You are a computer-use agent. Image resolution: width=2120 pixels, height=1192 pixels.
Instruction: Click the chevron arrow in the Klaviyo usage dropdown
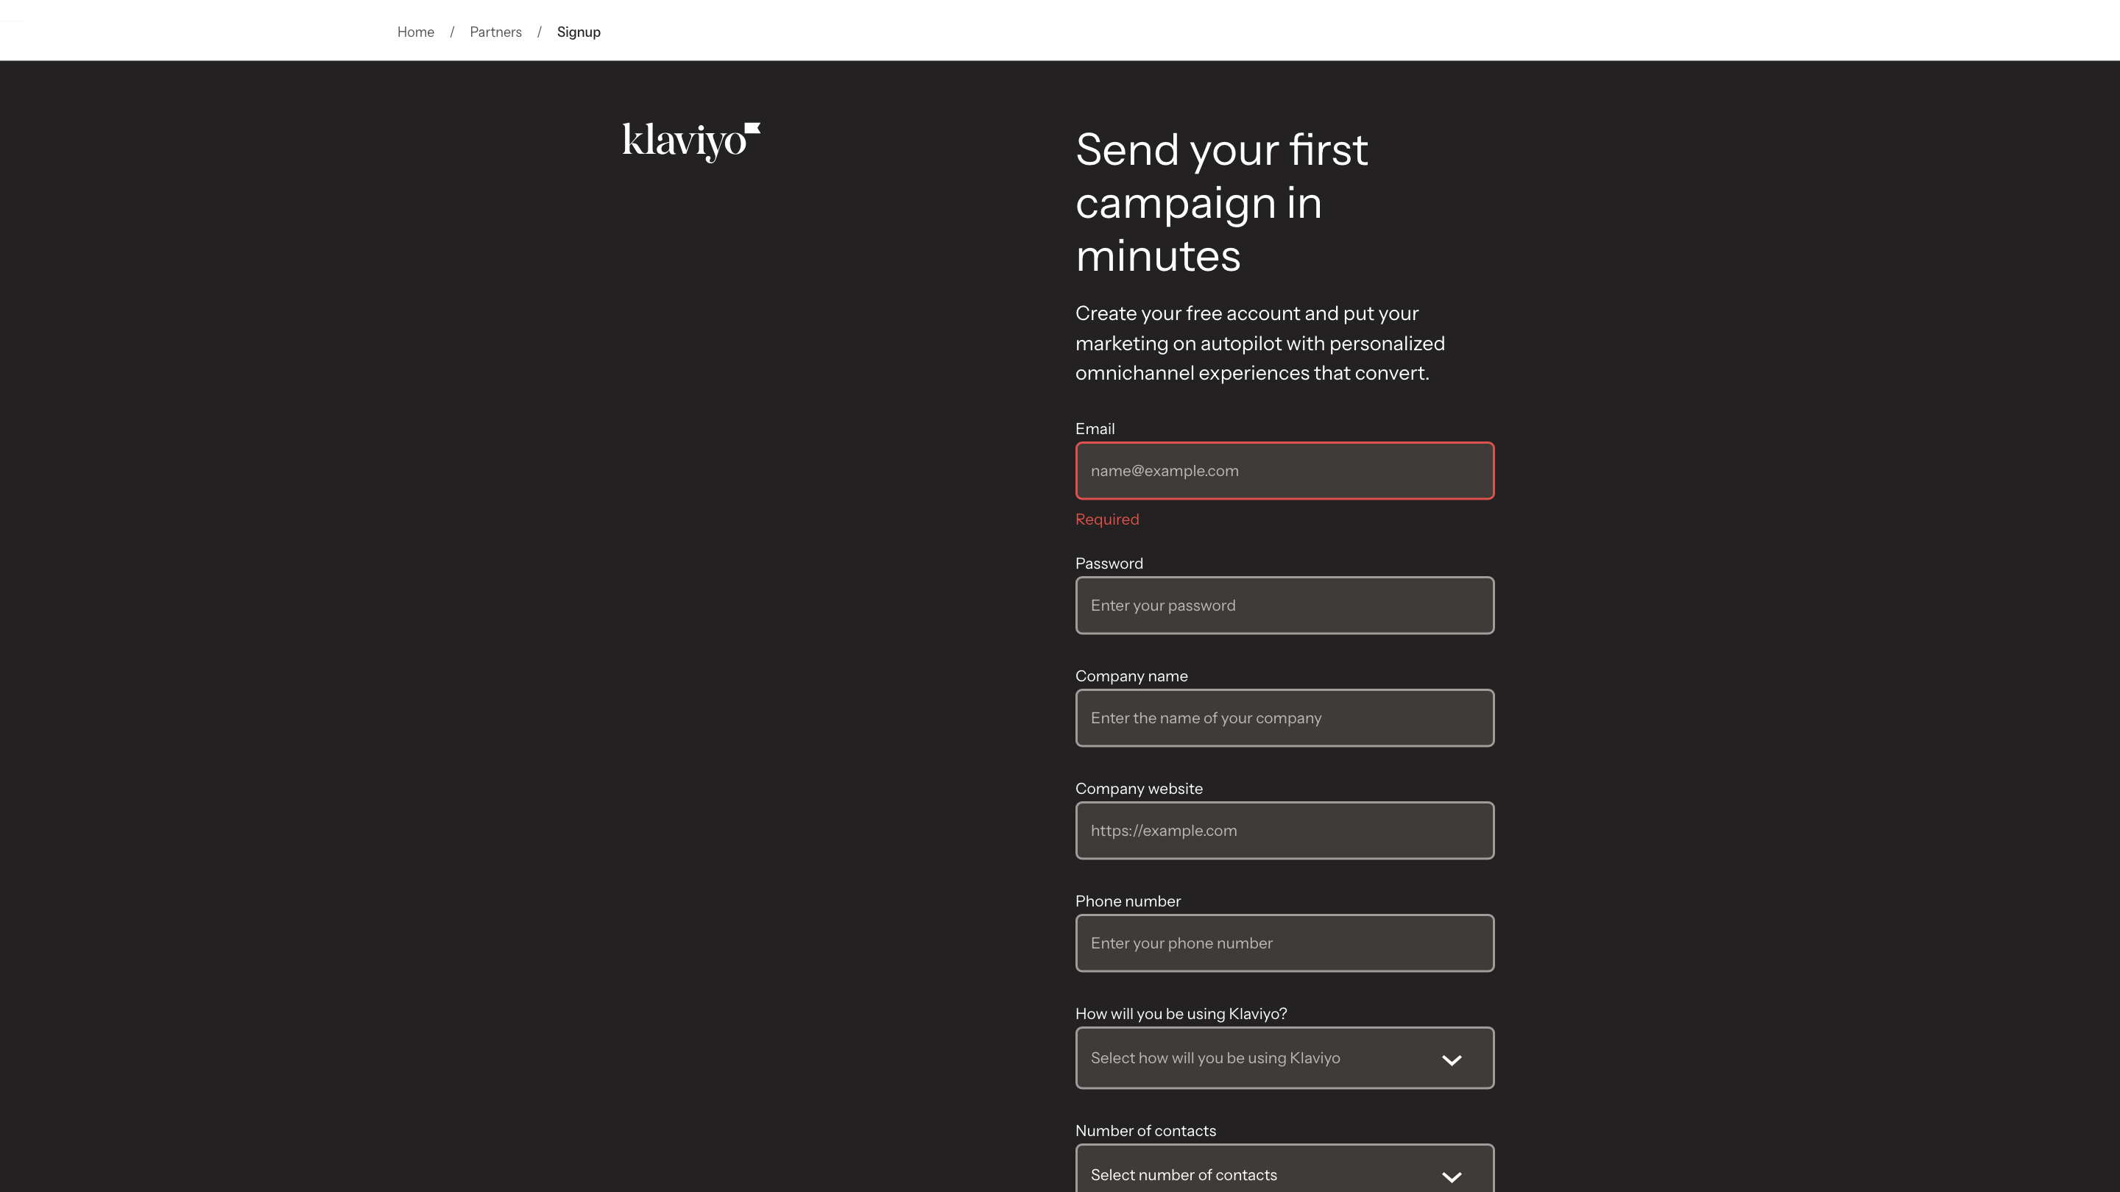coord(1452,1060)
